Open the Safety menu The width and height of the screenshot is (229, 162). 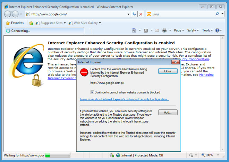click(193, 30)
